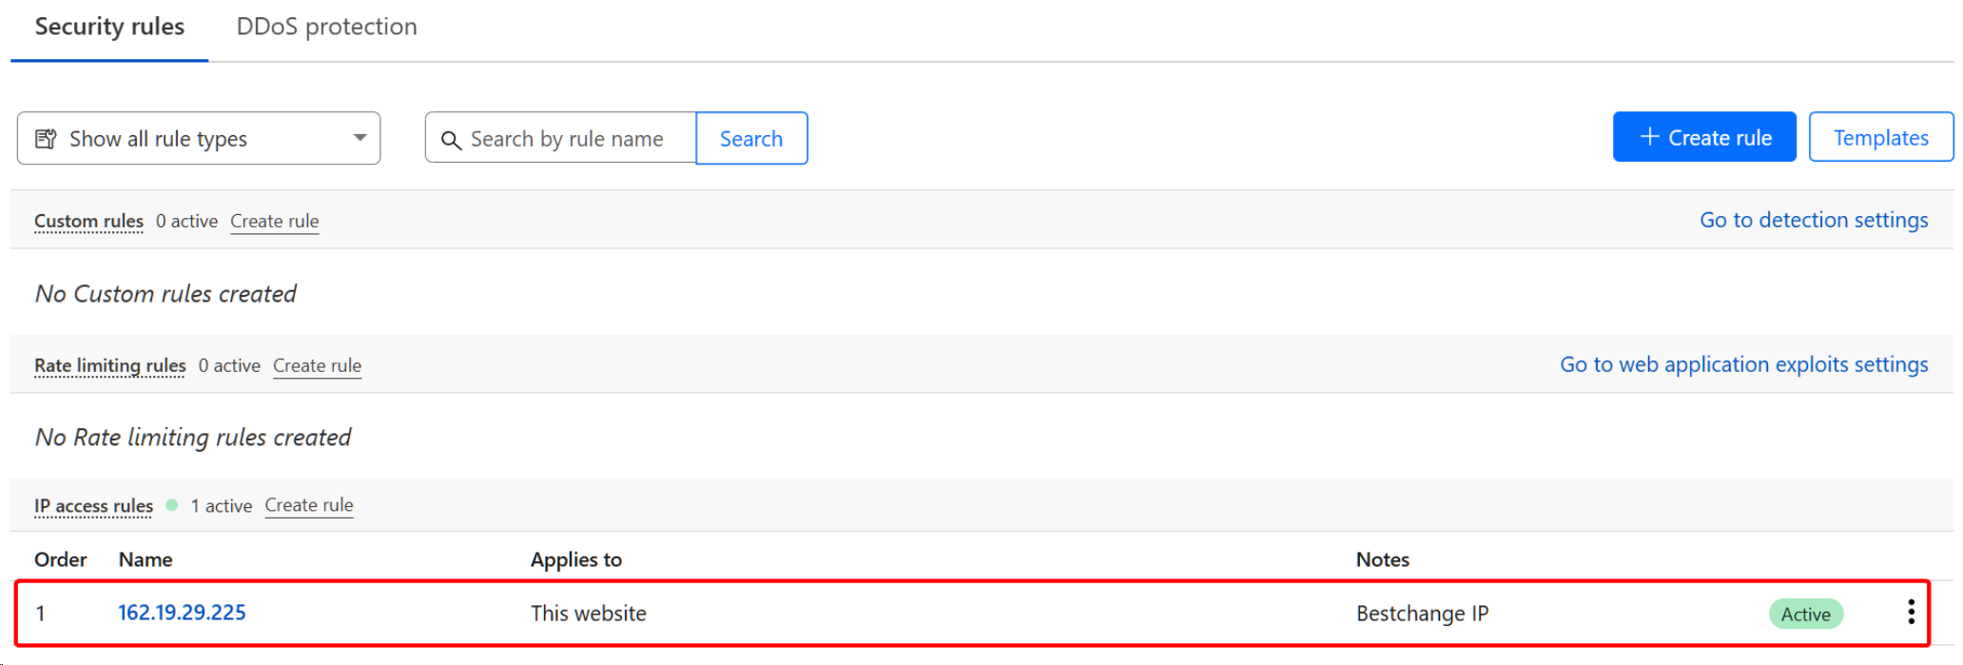Open the three-dot menu for rule 162.19.29.225

tap(1910, 612)
